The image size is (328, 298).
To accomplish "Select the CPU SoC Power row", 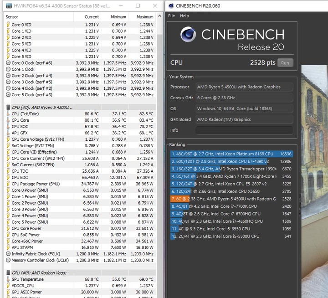I will pyautogui.click(x=80, y=235).
